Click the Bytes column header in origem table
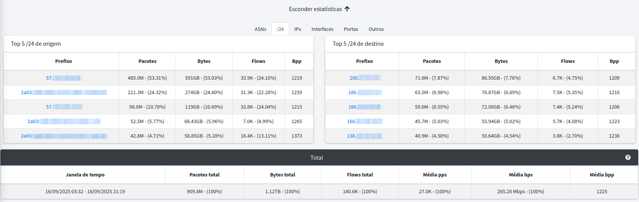 click(x=204, y=61)
